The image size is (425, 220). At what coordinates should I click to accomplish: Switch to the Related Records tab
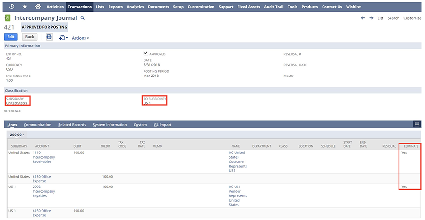click(x=72, y=125)
